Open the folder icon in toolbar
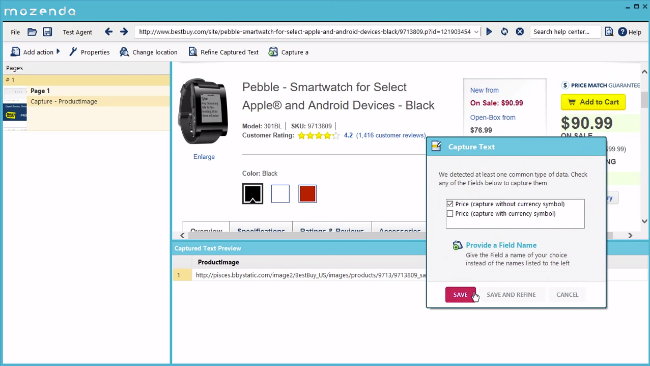650x366 pixels. (x=32, y=32)
